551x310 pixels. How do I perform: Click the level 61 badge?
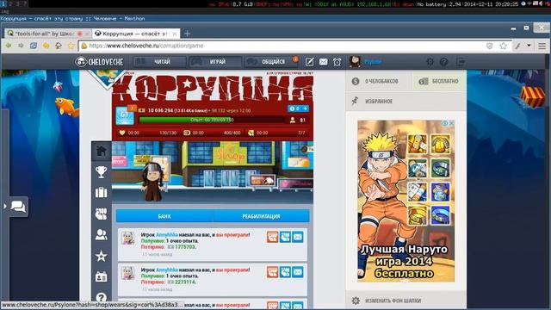coord(125,115)
